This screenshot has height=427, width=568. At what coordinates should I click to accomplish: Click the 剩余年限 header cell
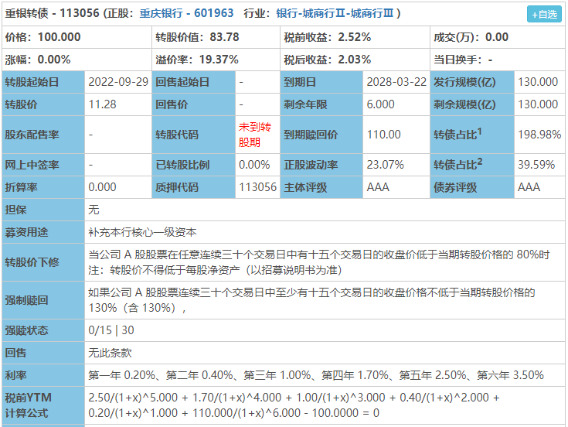tap(321, 104)
